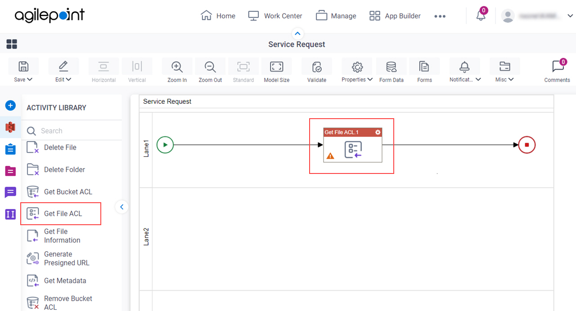Image resolution: width=576 pixels, height=311 pixels.
Task: Click the red End event node
Action: pos(526,145)
